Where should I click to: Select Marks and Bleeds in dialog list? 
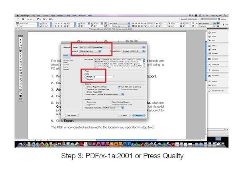[x=68, y=60]
